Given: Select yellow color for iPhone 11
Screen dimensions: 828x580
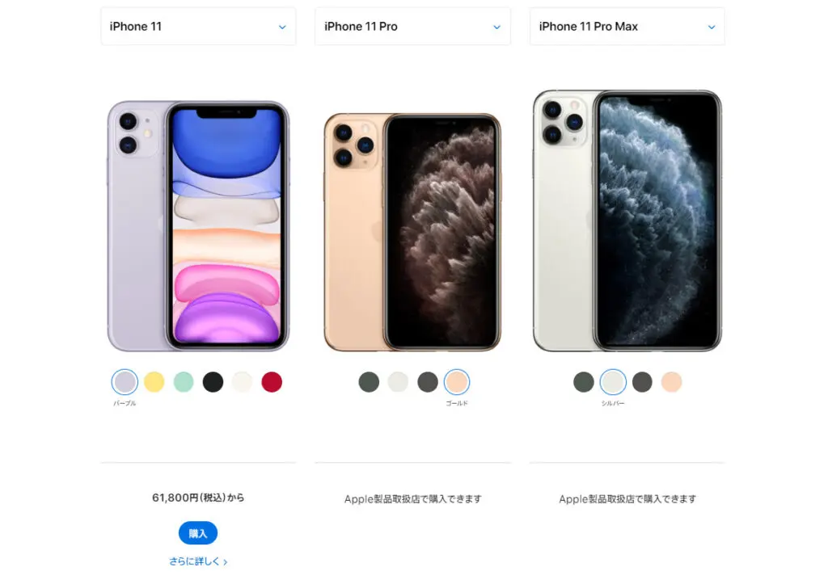Looking at the screenshot, I should (154, 381).
